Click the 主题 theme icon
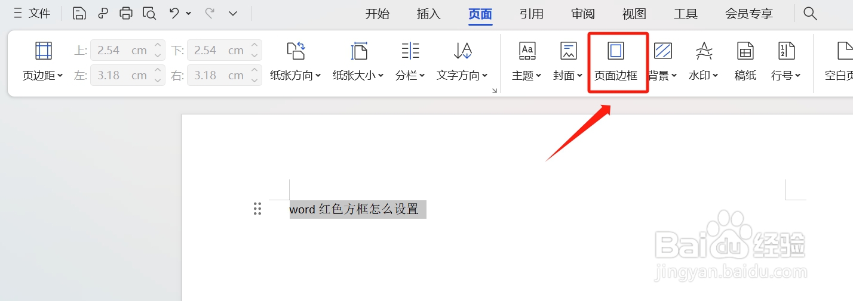 (527, 51)
